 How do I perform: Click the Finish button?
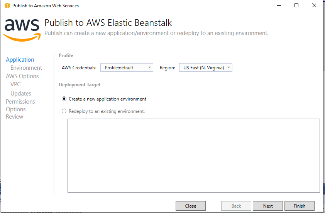pos(299,206)
